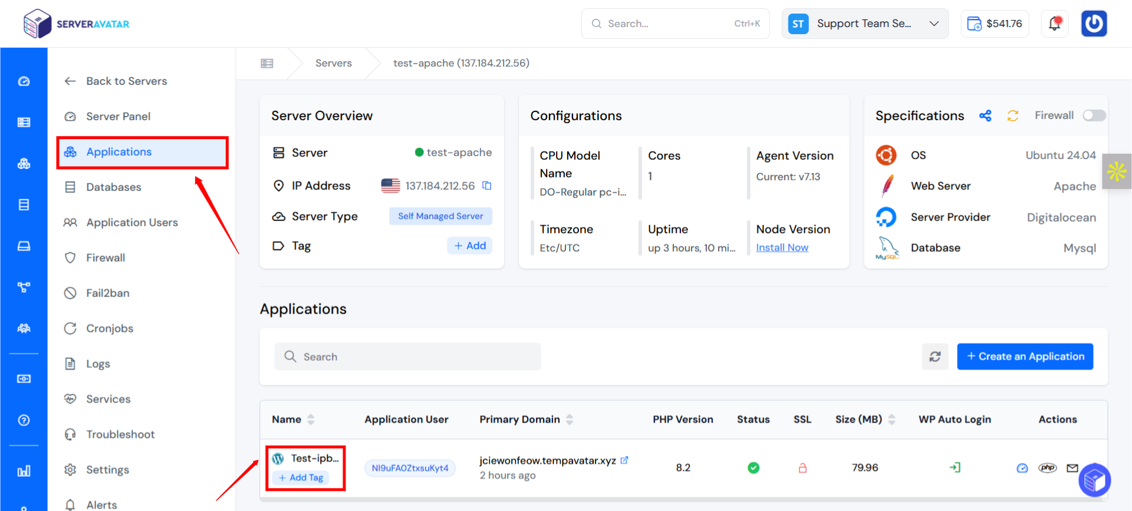The height and width of the screenshot is (511, 1132).
Task: Click the PHP settings icon in Actions
Action: coord(1048,467)
